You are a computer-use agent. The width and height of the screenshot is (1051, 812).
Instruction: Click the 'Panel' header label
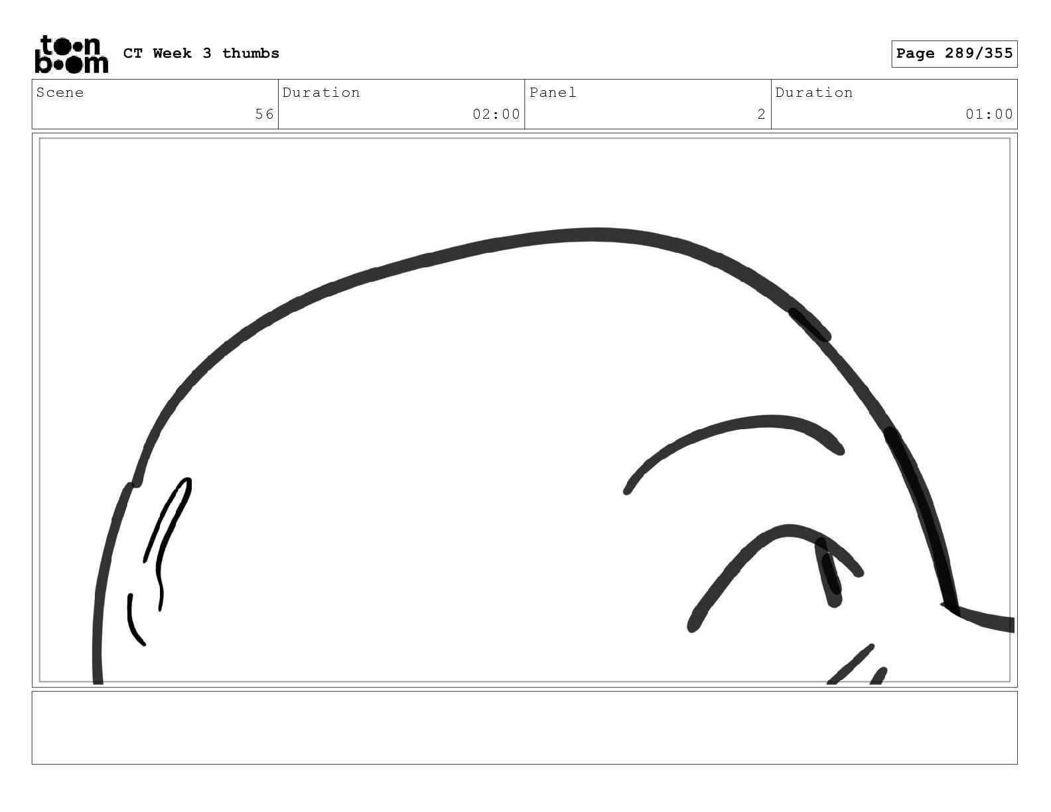pos(553,93)
